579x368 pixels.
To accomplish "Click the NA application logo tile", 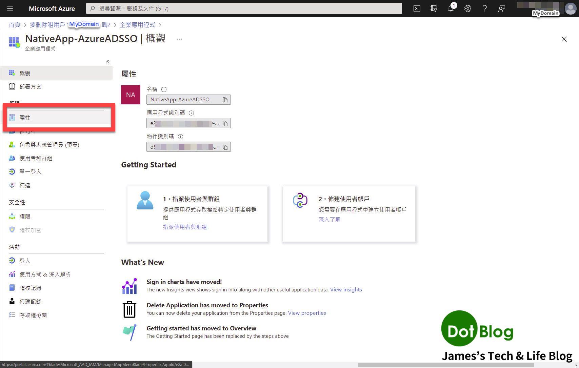I will point(131,95).
